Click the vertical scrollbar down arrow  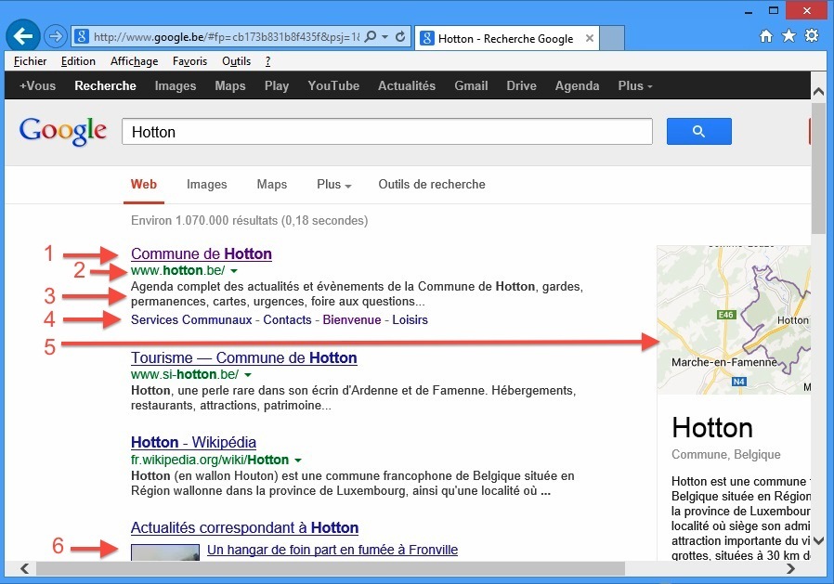point(818,541)
